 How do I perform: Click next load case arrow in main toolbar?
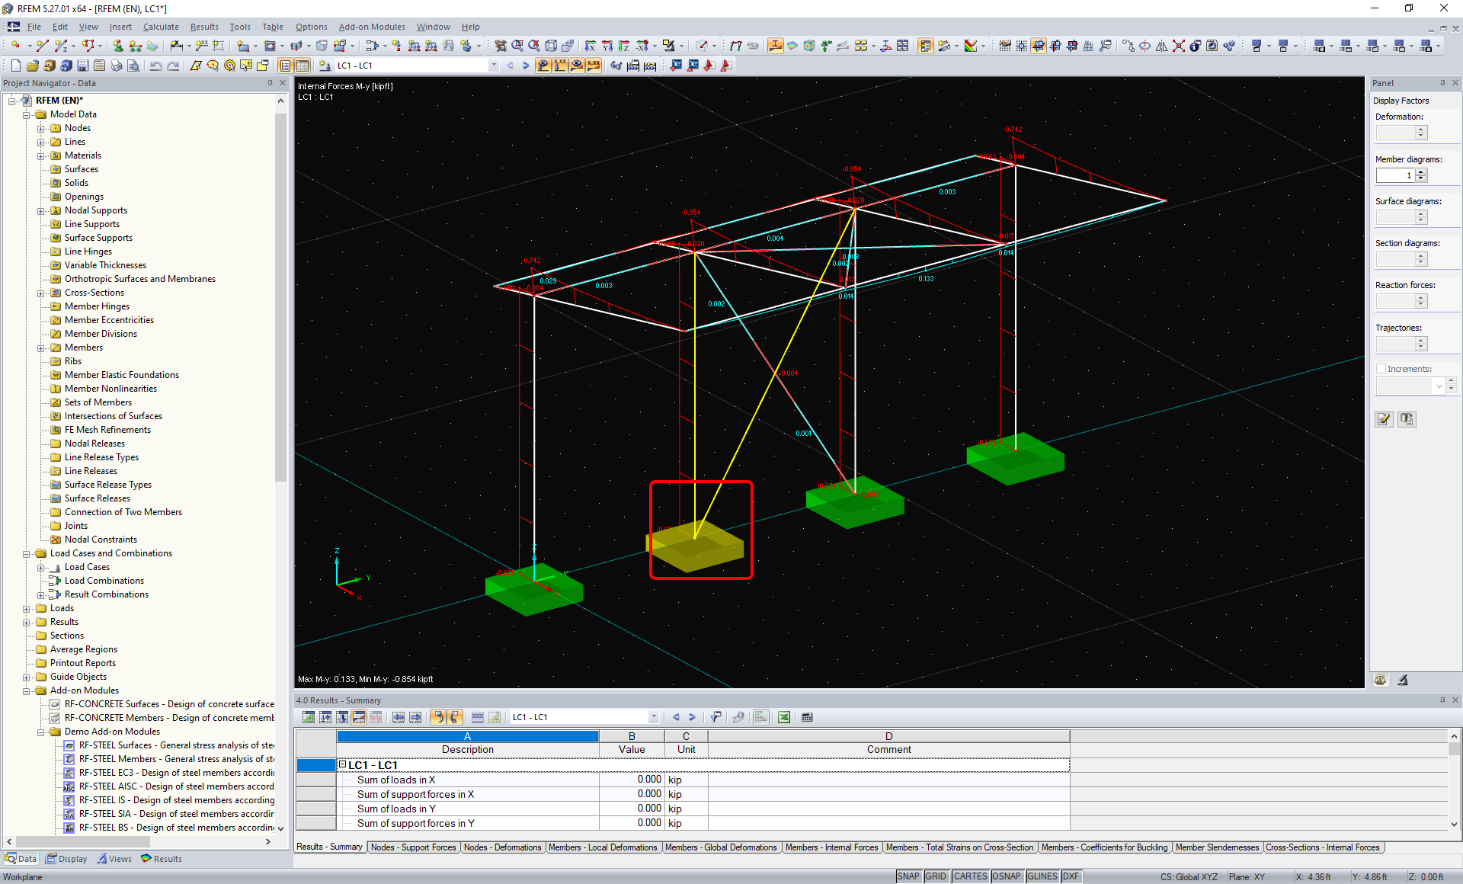(526, 66)
